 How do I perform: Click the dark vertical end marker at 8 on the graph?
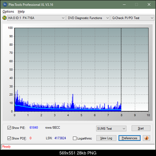click(x=121, y=70)
